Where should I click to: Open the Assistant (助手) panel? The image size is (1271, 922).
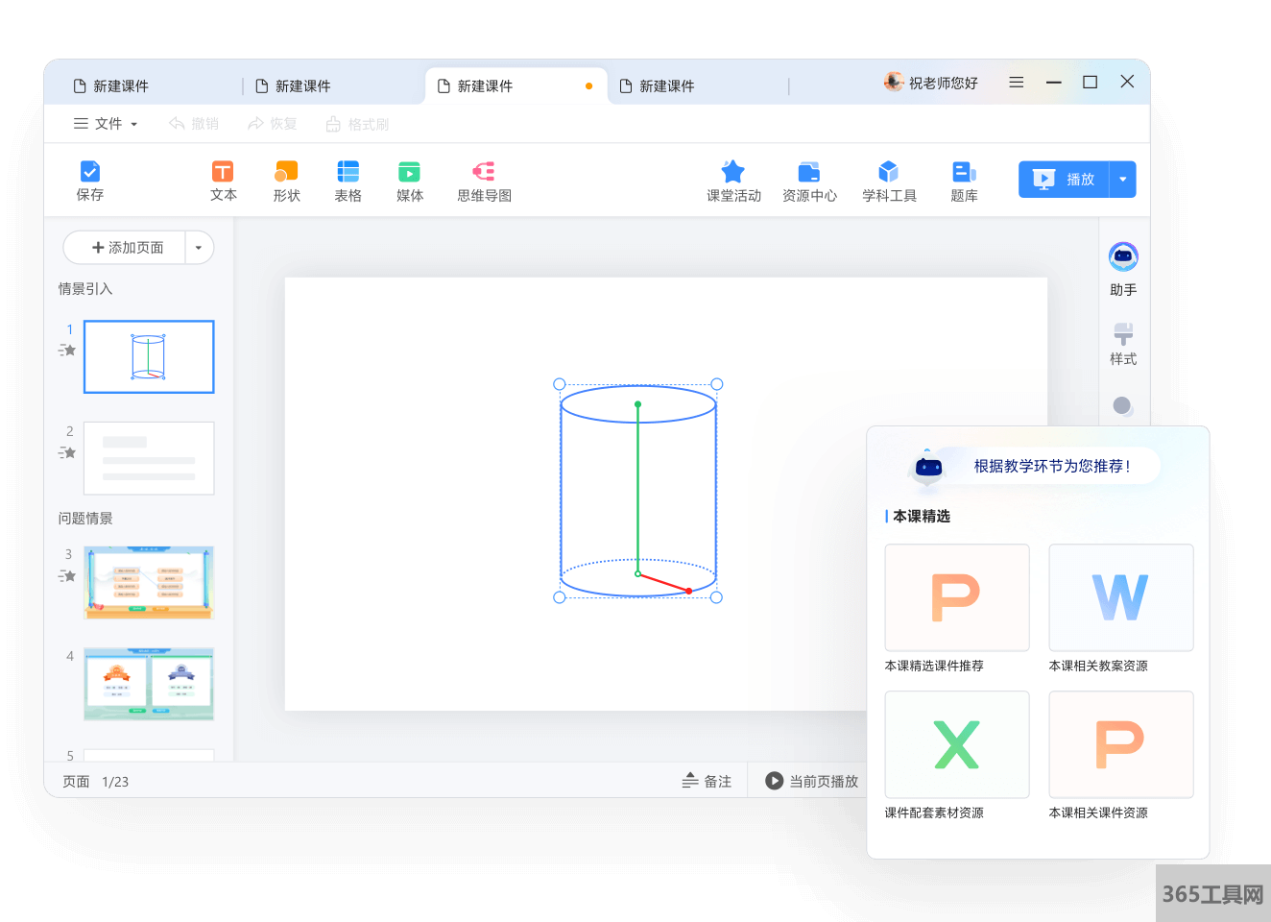[1123, 257]
